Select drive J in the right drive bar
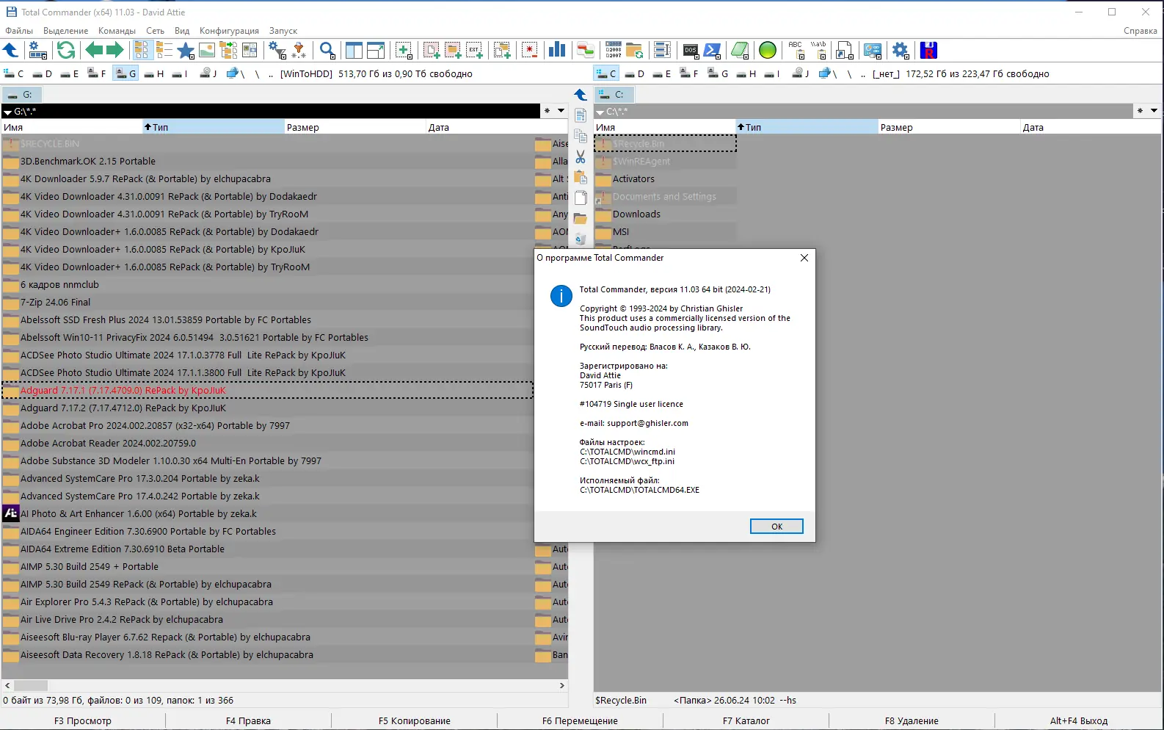 [x=801, y=73]
